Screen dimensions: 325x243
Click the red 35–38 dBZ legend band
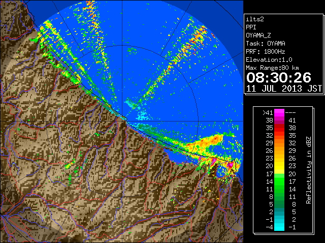[279, 128]
